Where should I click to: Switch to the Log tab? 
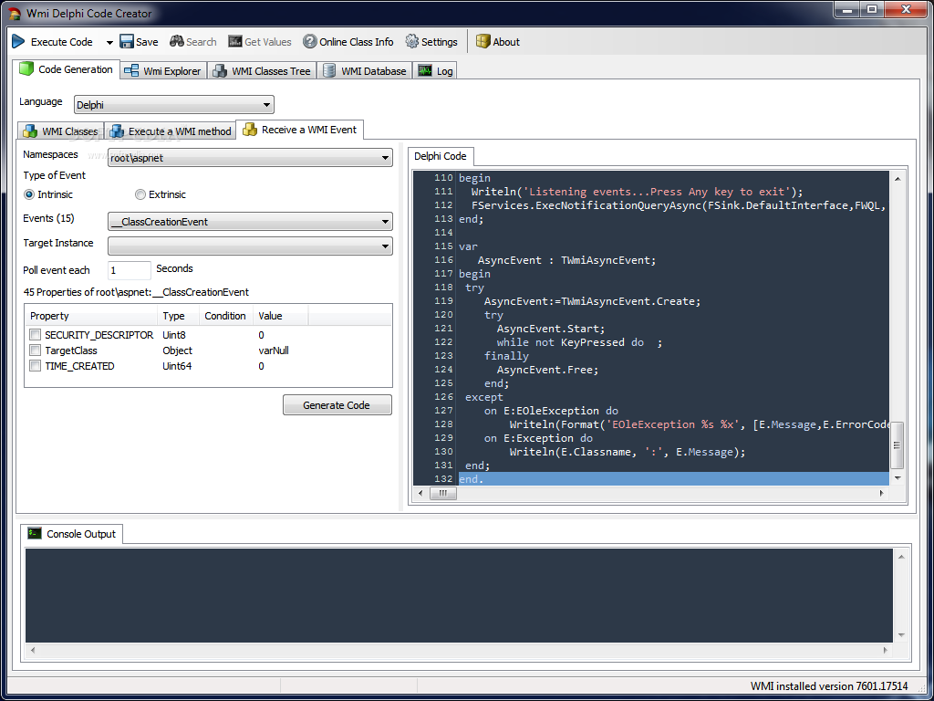pos(435,71)
